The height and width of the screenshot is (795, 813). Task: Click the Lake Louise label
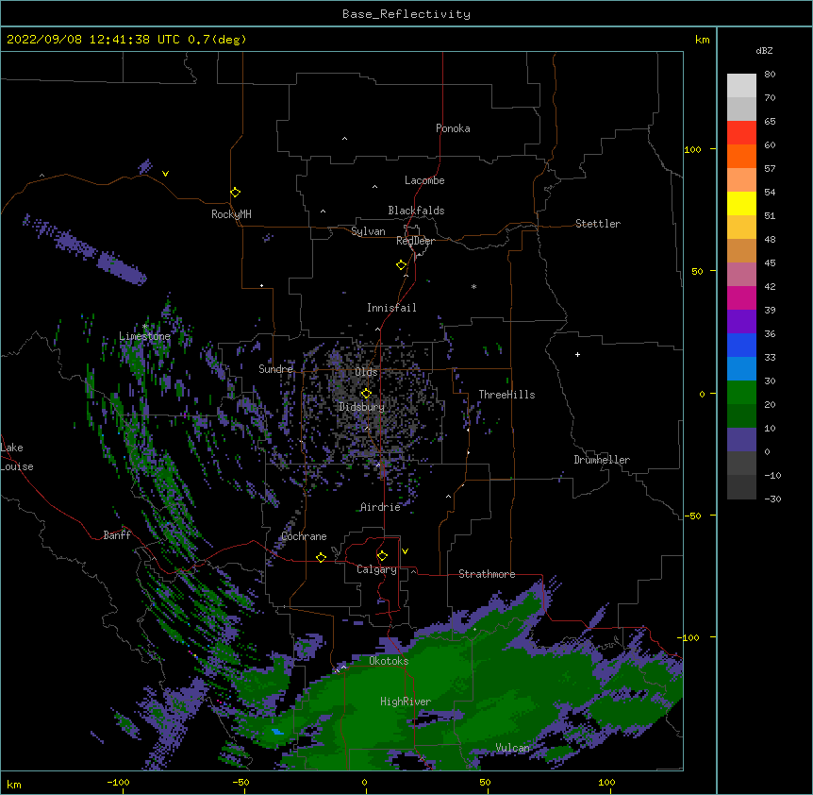tap(17, 457)
